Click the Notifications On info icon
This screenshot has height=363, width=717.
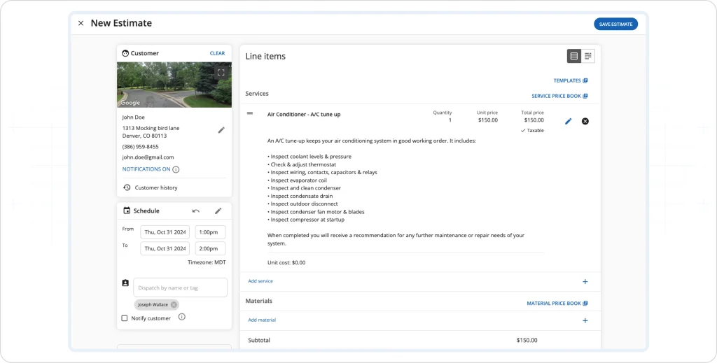coord(176,169)
